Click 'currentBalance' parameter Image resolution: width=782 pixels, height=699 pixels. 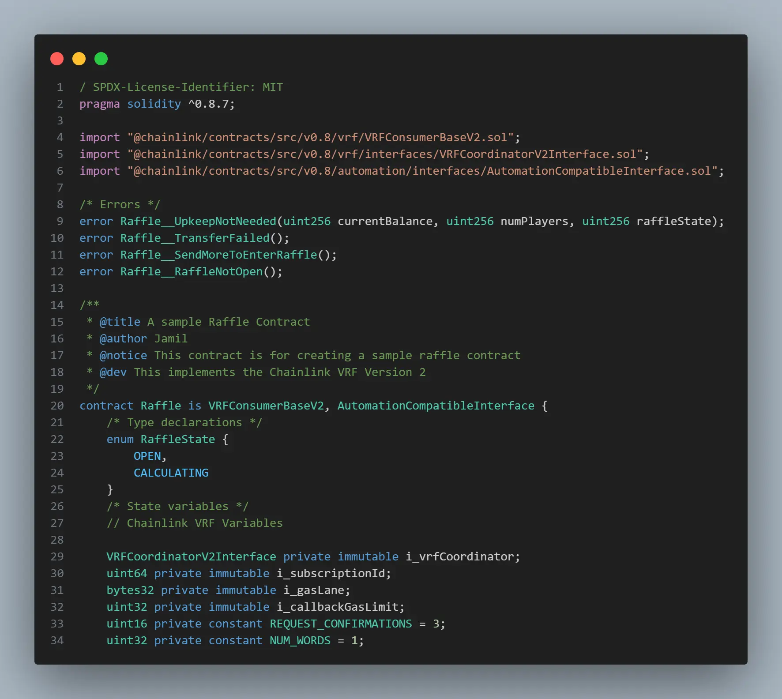pyautogui.click(x=385, y=222)
